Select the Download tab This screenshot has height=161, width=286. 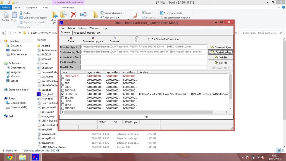pos(66,32)
